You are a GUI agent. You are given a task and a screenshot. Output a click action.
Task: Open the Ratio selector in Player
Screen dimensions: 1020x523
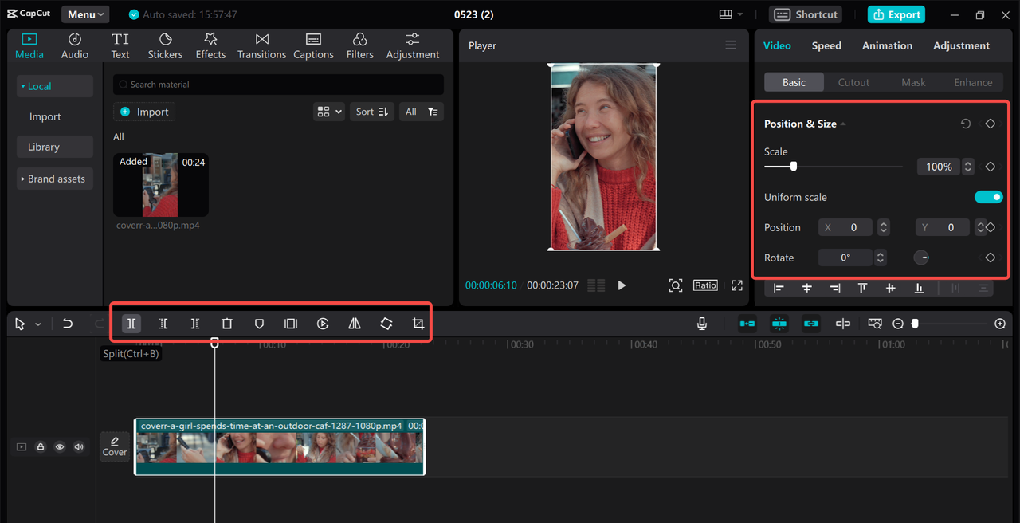click(705, 285)
